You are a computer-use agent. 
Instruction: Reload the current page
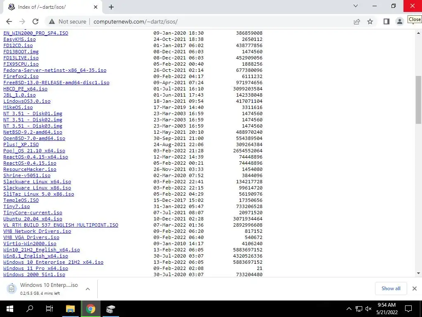tap(35, 21)
